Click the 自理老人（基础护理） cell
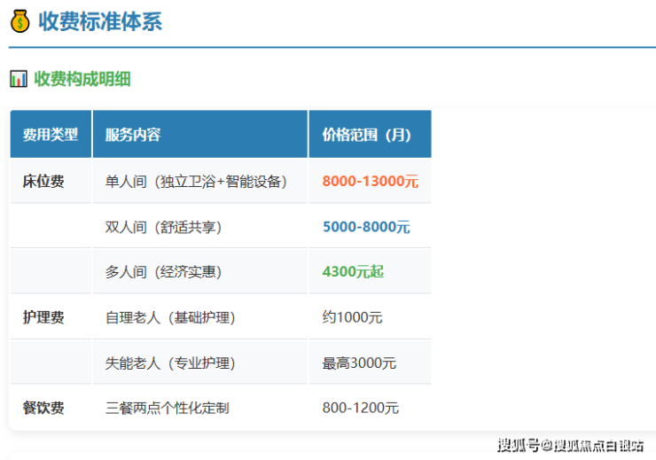The width and height of the screenshot is (656, 460). (170, 317)
